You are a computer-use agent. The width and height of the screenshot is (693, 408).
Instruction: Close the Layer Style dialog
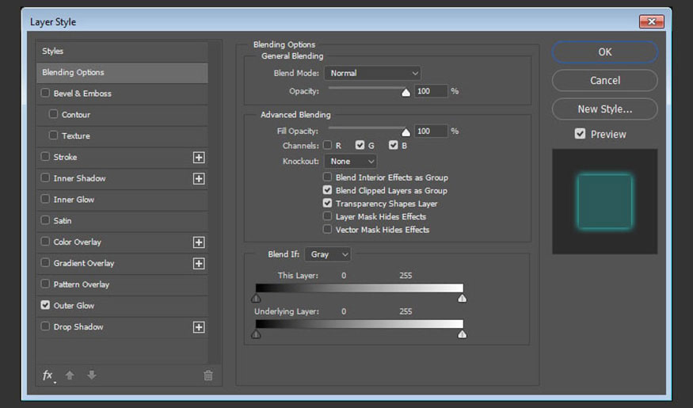click(x=652, y=21)
